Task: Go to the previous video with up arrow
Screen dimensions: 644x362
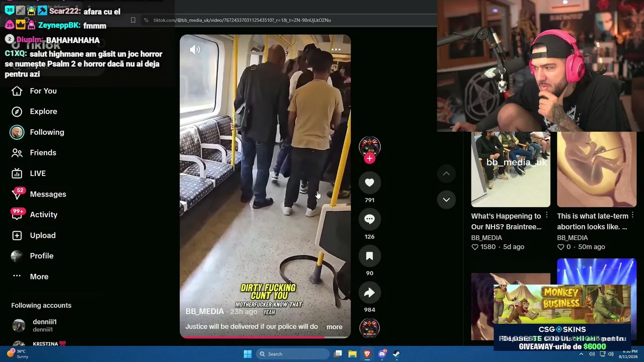Action: click(446, 173)
